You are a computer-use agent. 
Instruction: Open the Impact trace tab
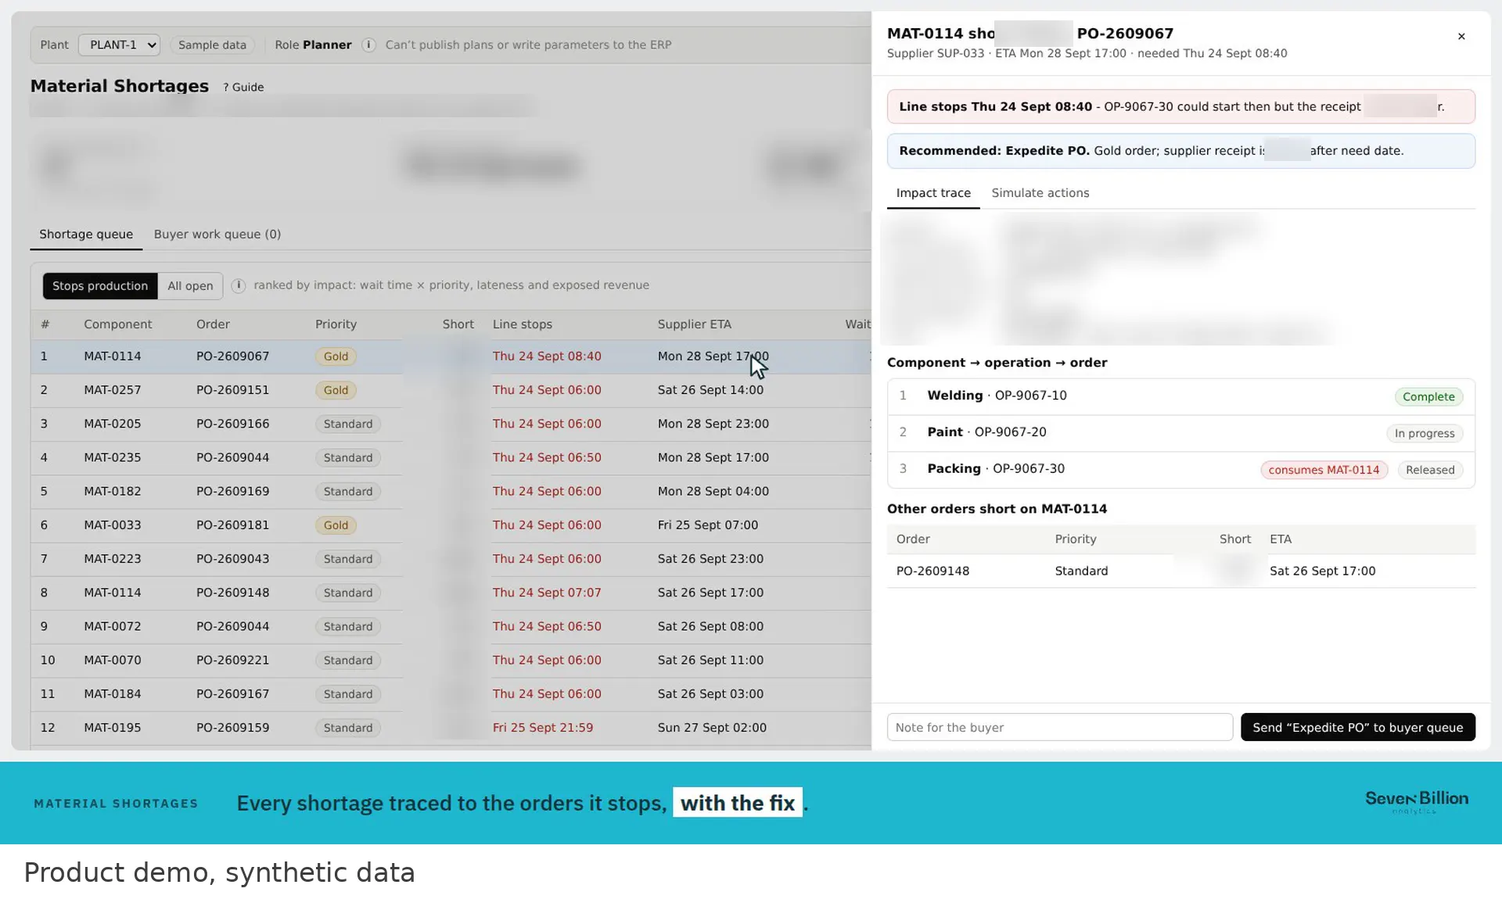932,192
